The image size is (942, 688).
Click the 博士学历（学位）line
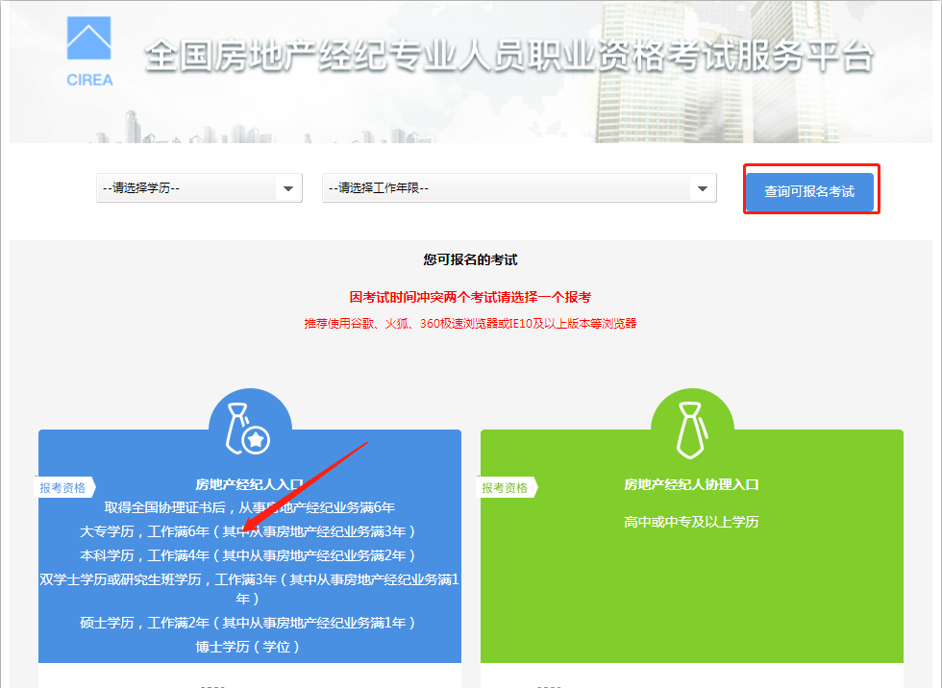tap(249, 647)
